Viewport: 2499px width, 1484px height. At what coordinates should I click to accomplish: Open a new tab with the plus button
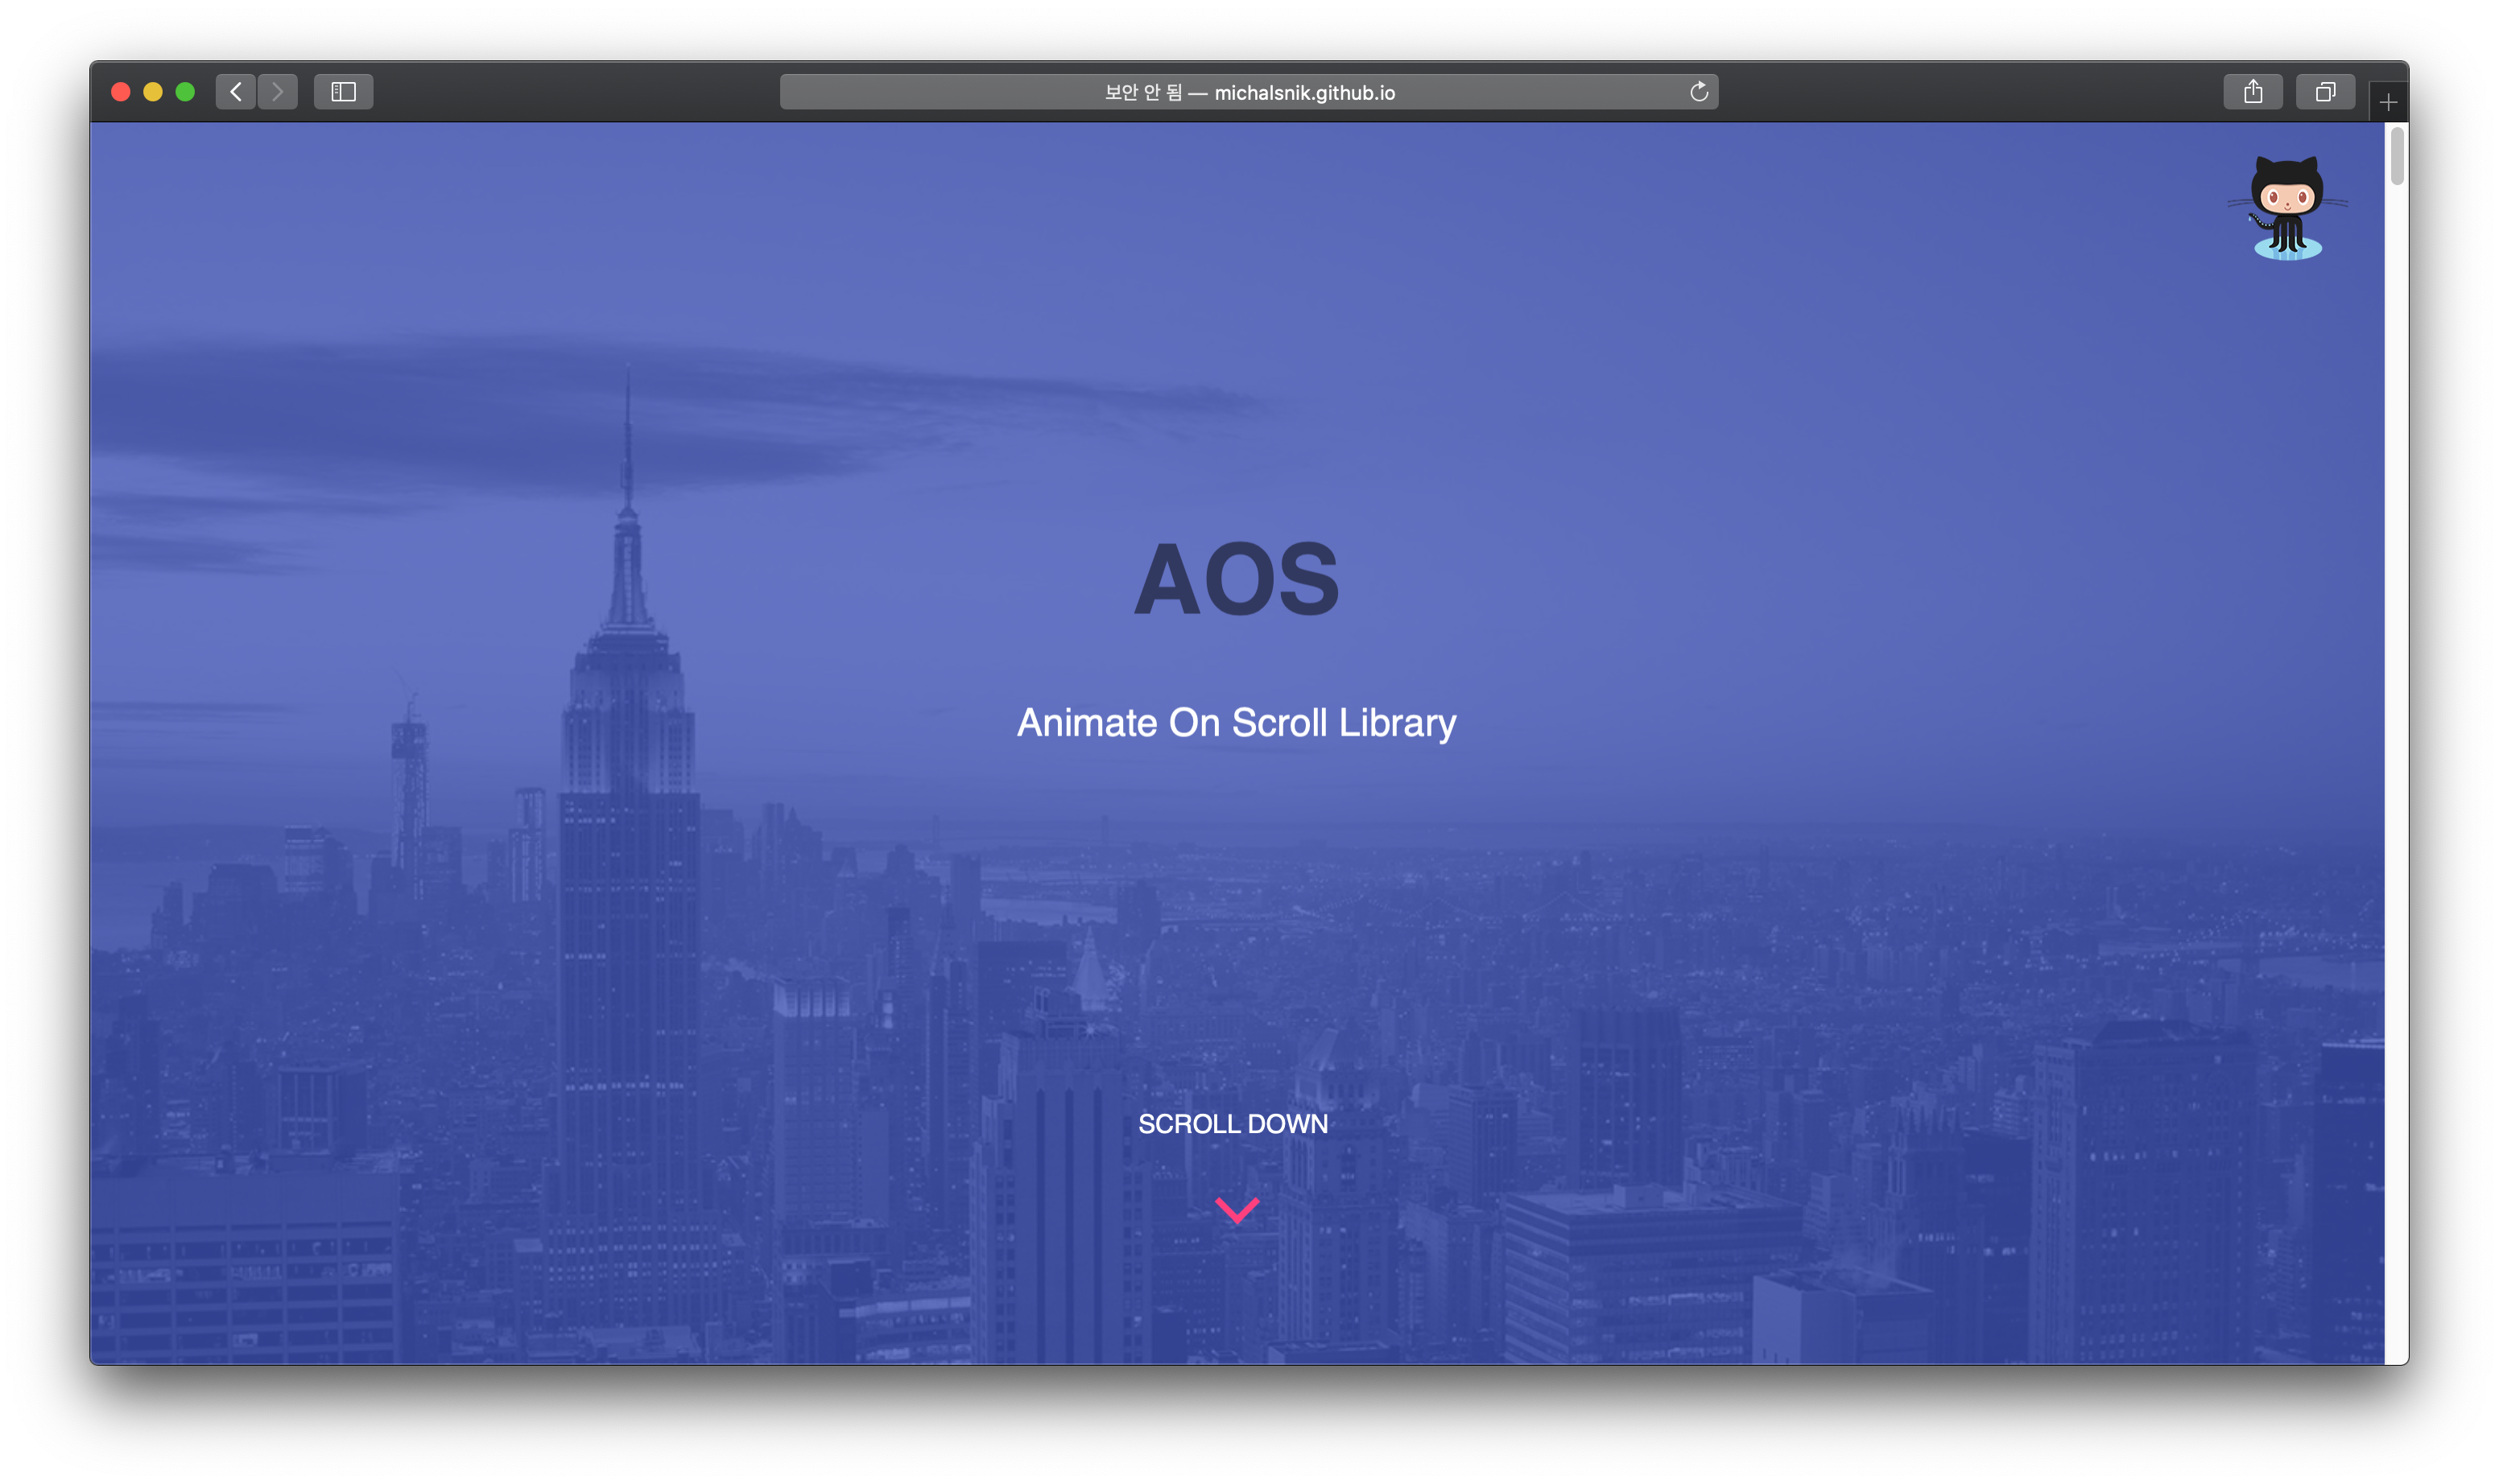[2388, 102]
